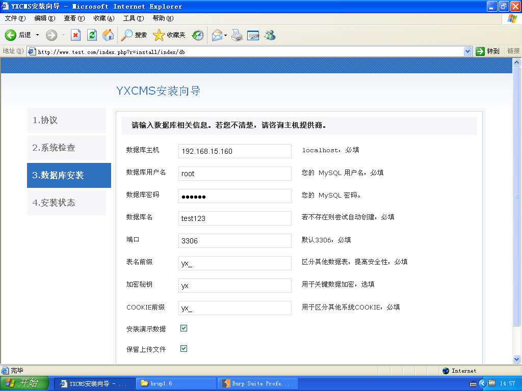Click the YXCMS安装向导 heading text
Screen dimensions: 522x391
pos(158,91)
